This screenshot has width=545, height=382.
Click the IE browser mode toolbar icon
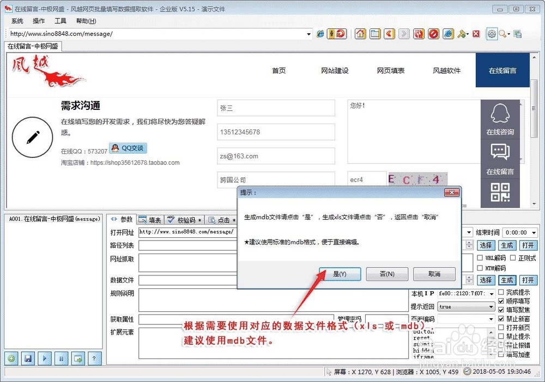click(x=449, y=34)
